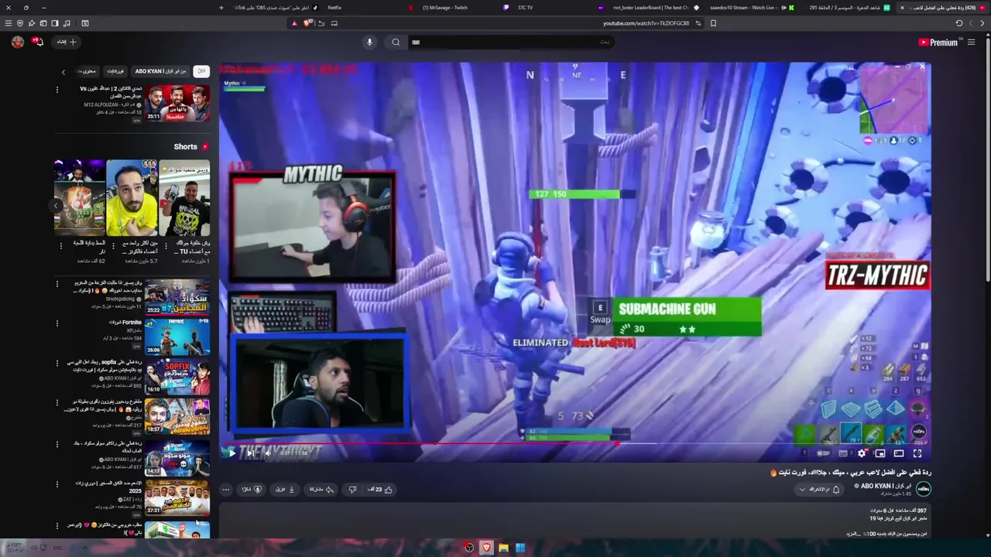Viewport: 991px width, 557px height.
Task: Toggle autoplay switch in player controls
Action: 823,453
